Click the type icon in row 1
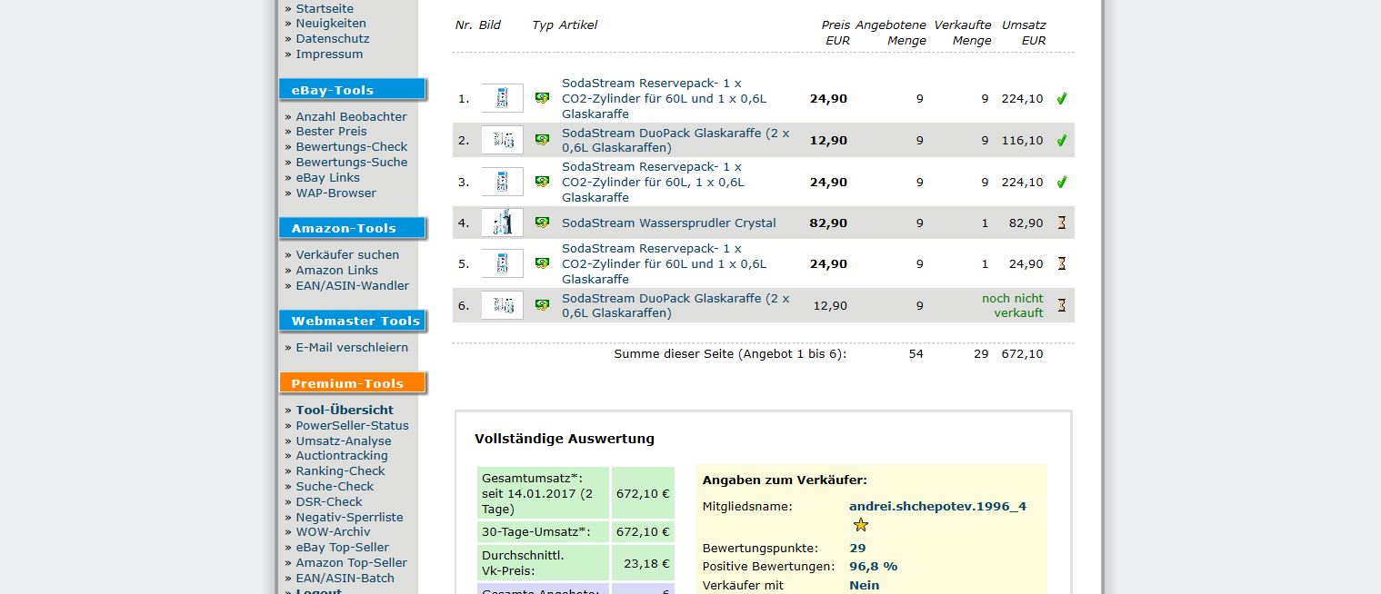 click(x=542, y=98)
